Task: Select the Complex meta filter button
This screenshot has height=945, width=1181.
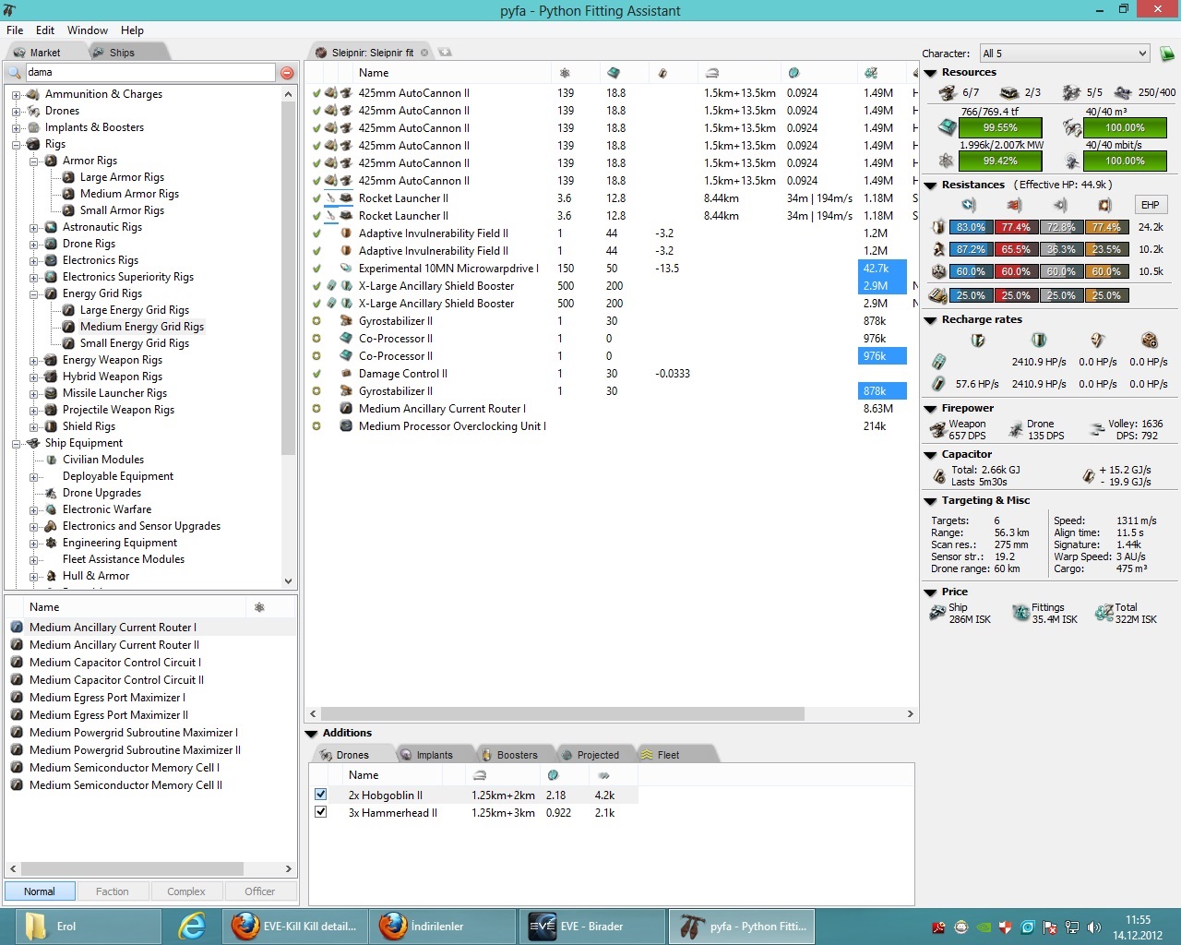Action: click(x=186, y=891)
